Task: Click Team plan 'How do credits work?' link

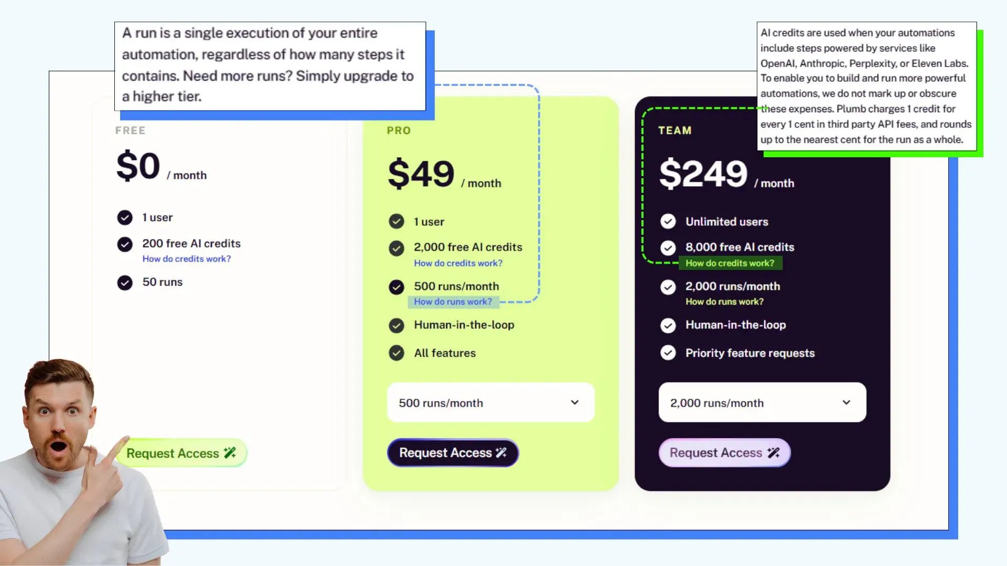Action: (x=730, y=263)
